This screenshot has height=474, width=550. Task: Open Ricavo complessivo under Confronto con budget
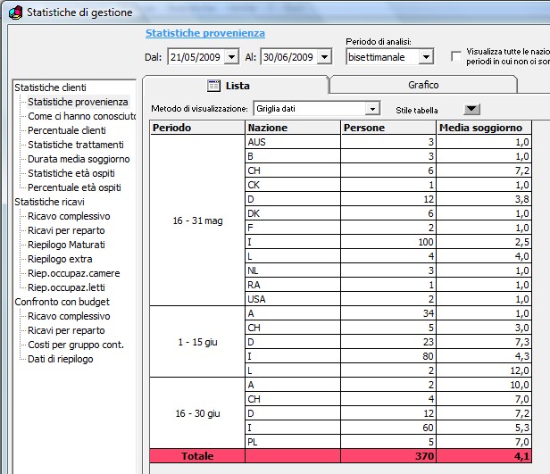(x=69, y=316)
